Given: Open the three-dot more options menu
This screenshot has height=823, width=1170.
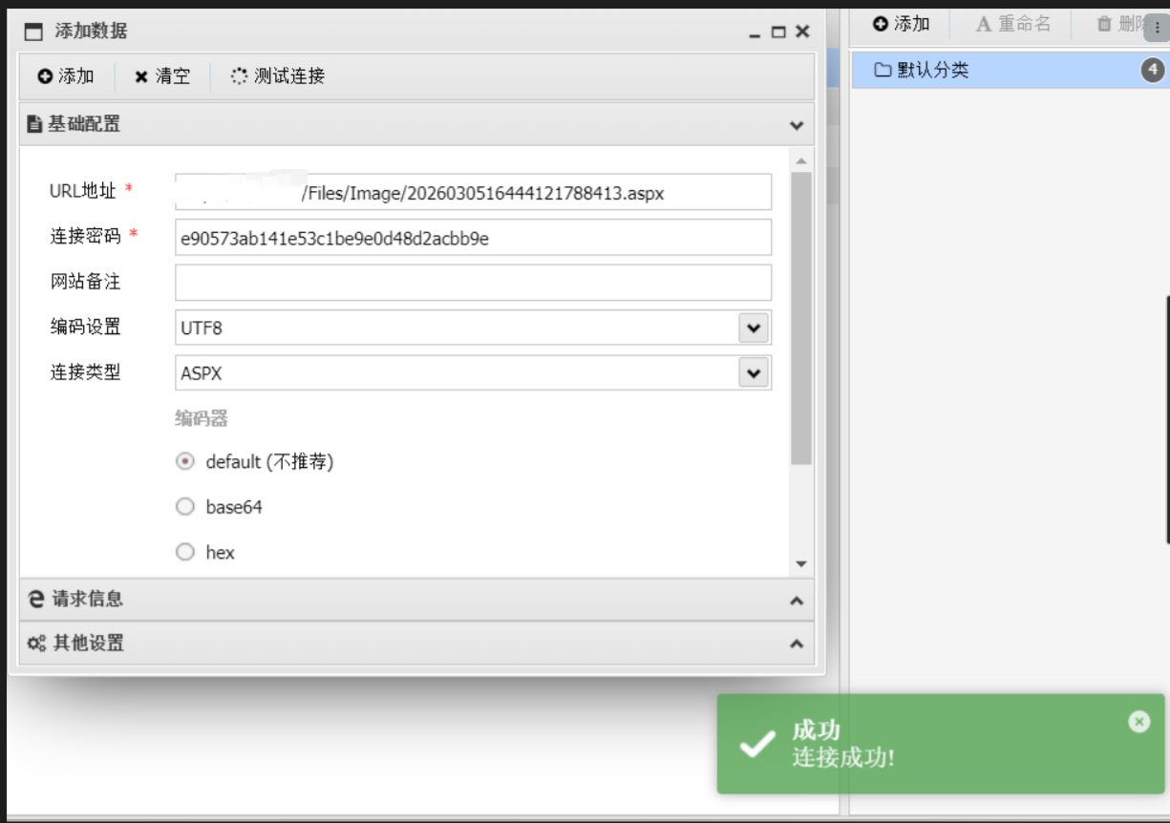Looking at the screenshot, I should 1158,28.
